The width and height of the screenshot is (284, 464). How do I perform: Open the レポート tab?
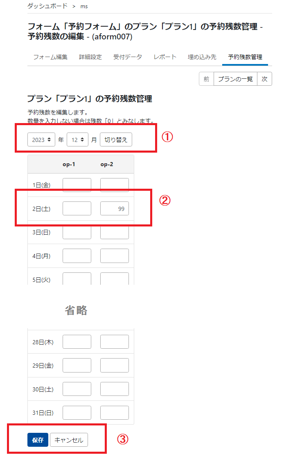[165, 57]
